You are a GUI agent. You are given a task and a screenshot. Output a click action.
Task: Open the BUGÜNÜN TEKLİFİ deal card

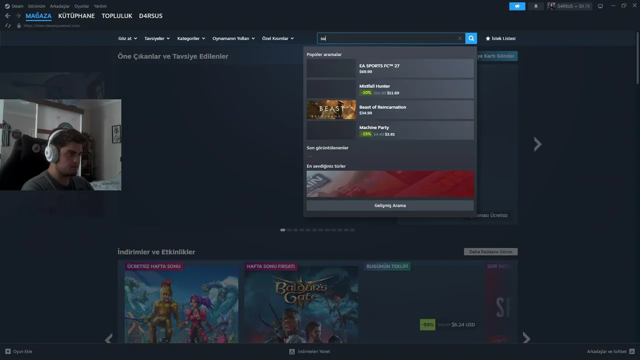point(421,302)
